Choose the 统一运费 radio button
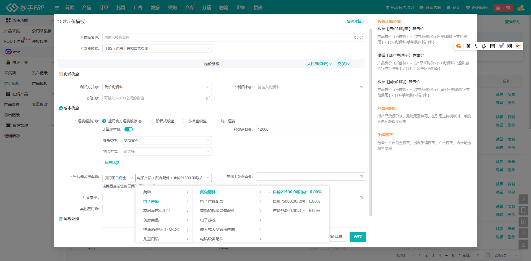The image size is (531, 261). click(x=217, y=121)
